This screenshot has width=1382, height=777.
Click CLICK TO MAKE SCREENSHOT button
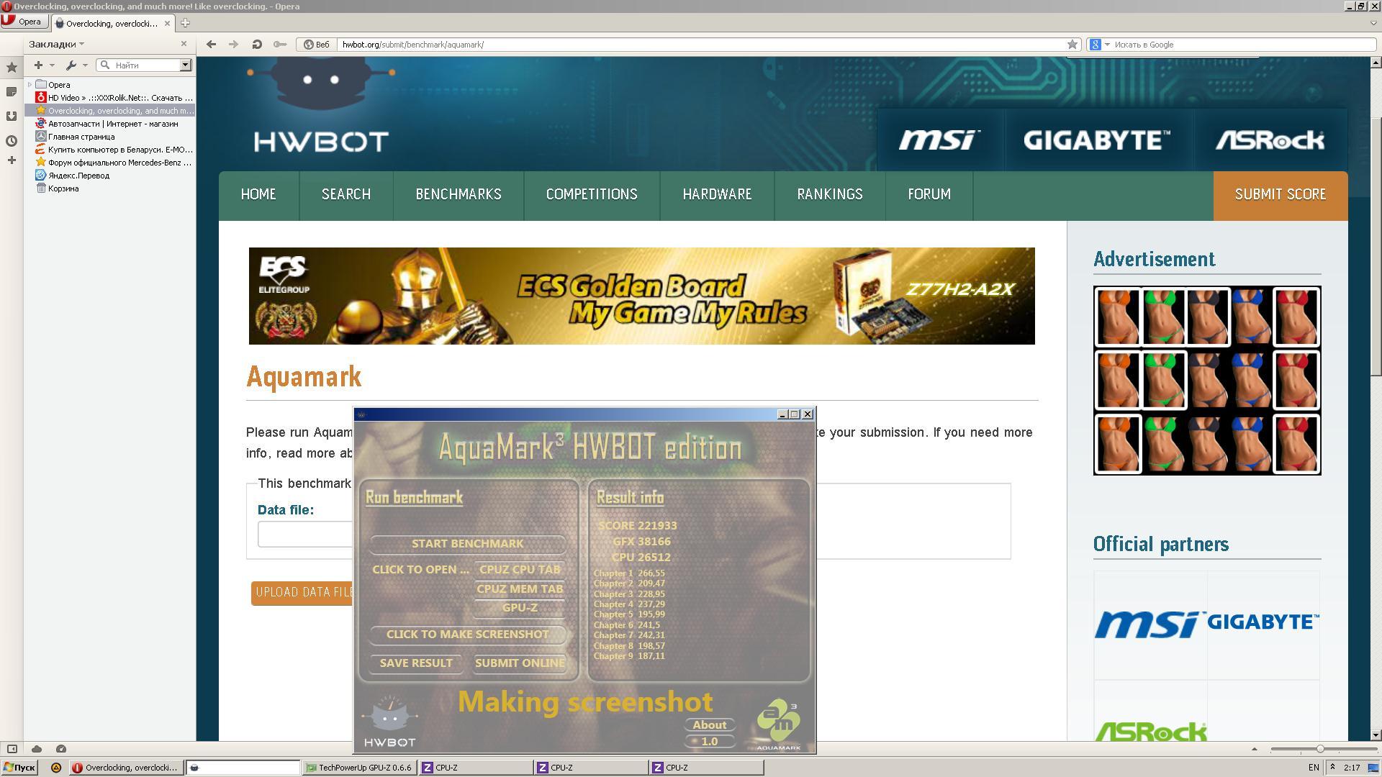[x=468, y=635]
